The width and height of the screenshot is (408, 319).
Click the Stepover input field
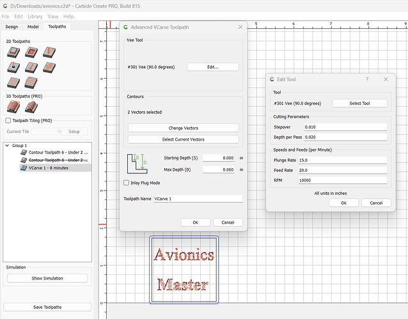[x=345, y=127]
